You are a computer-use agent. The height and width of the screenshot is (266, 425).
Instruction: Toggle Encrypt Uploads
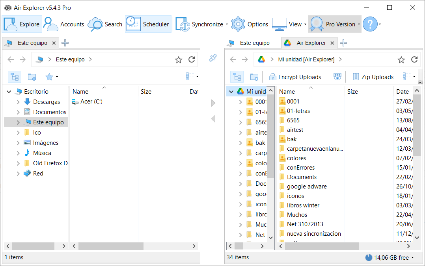click(295, 77)
